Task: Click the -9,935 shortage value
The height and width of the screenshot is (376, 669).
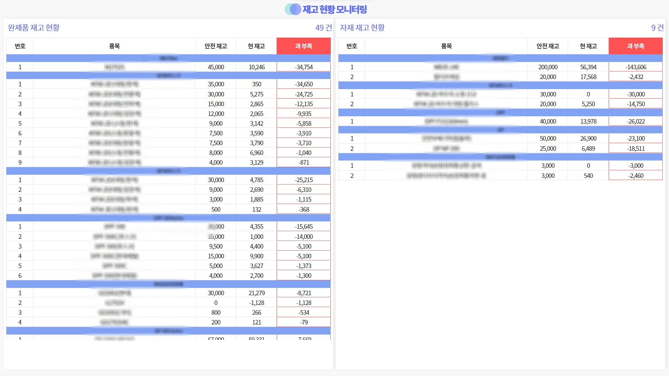Action: coord(303,113)
